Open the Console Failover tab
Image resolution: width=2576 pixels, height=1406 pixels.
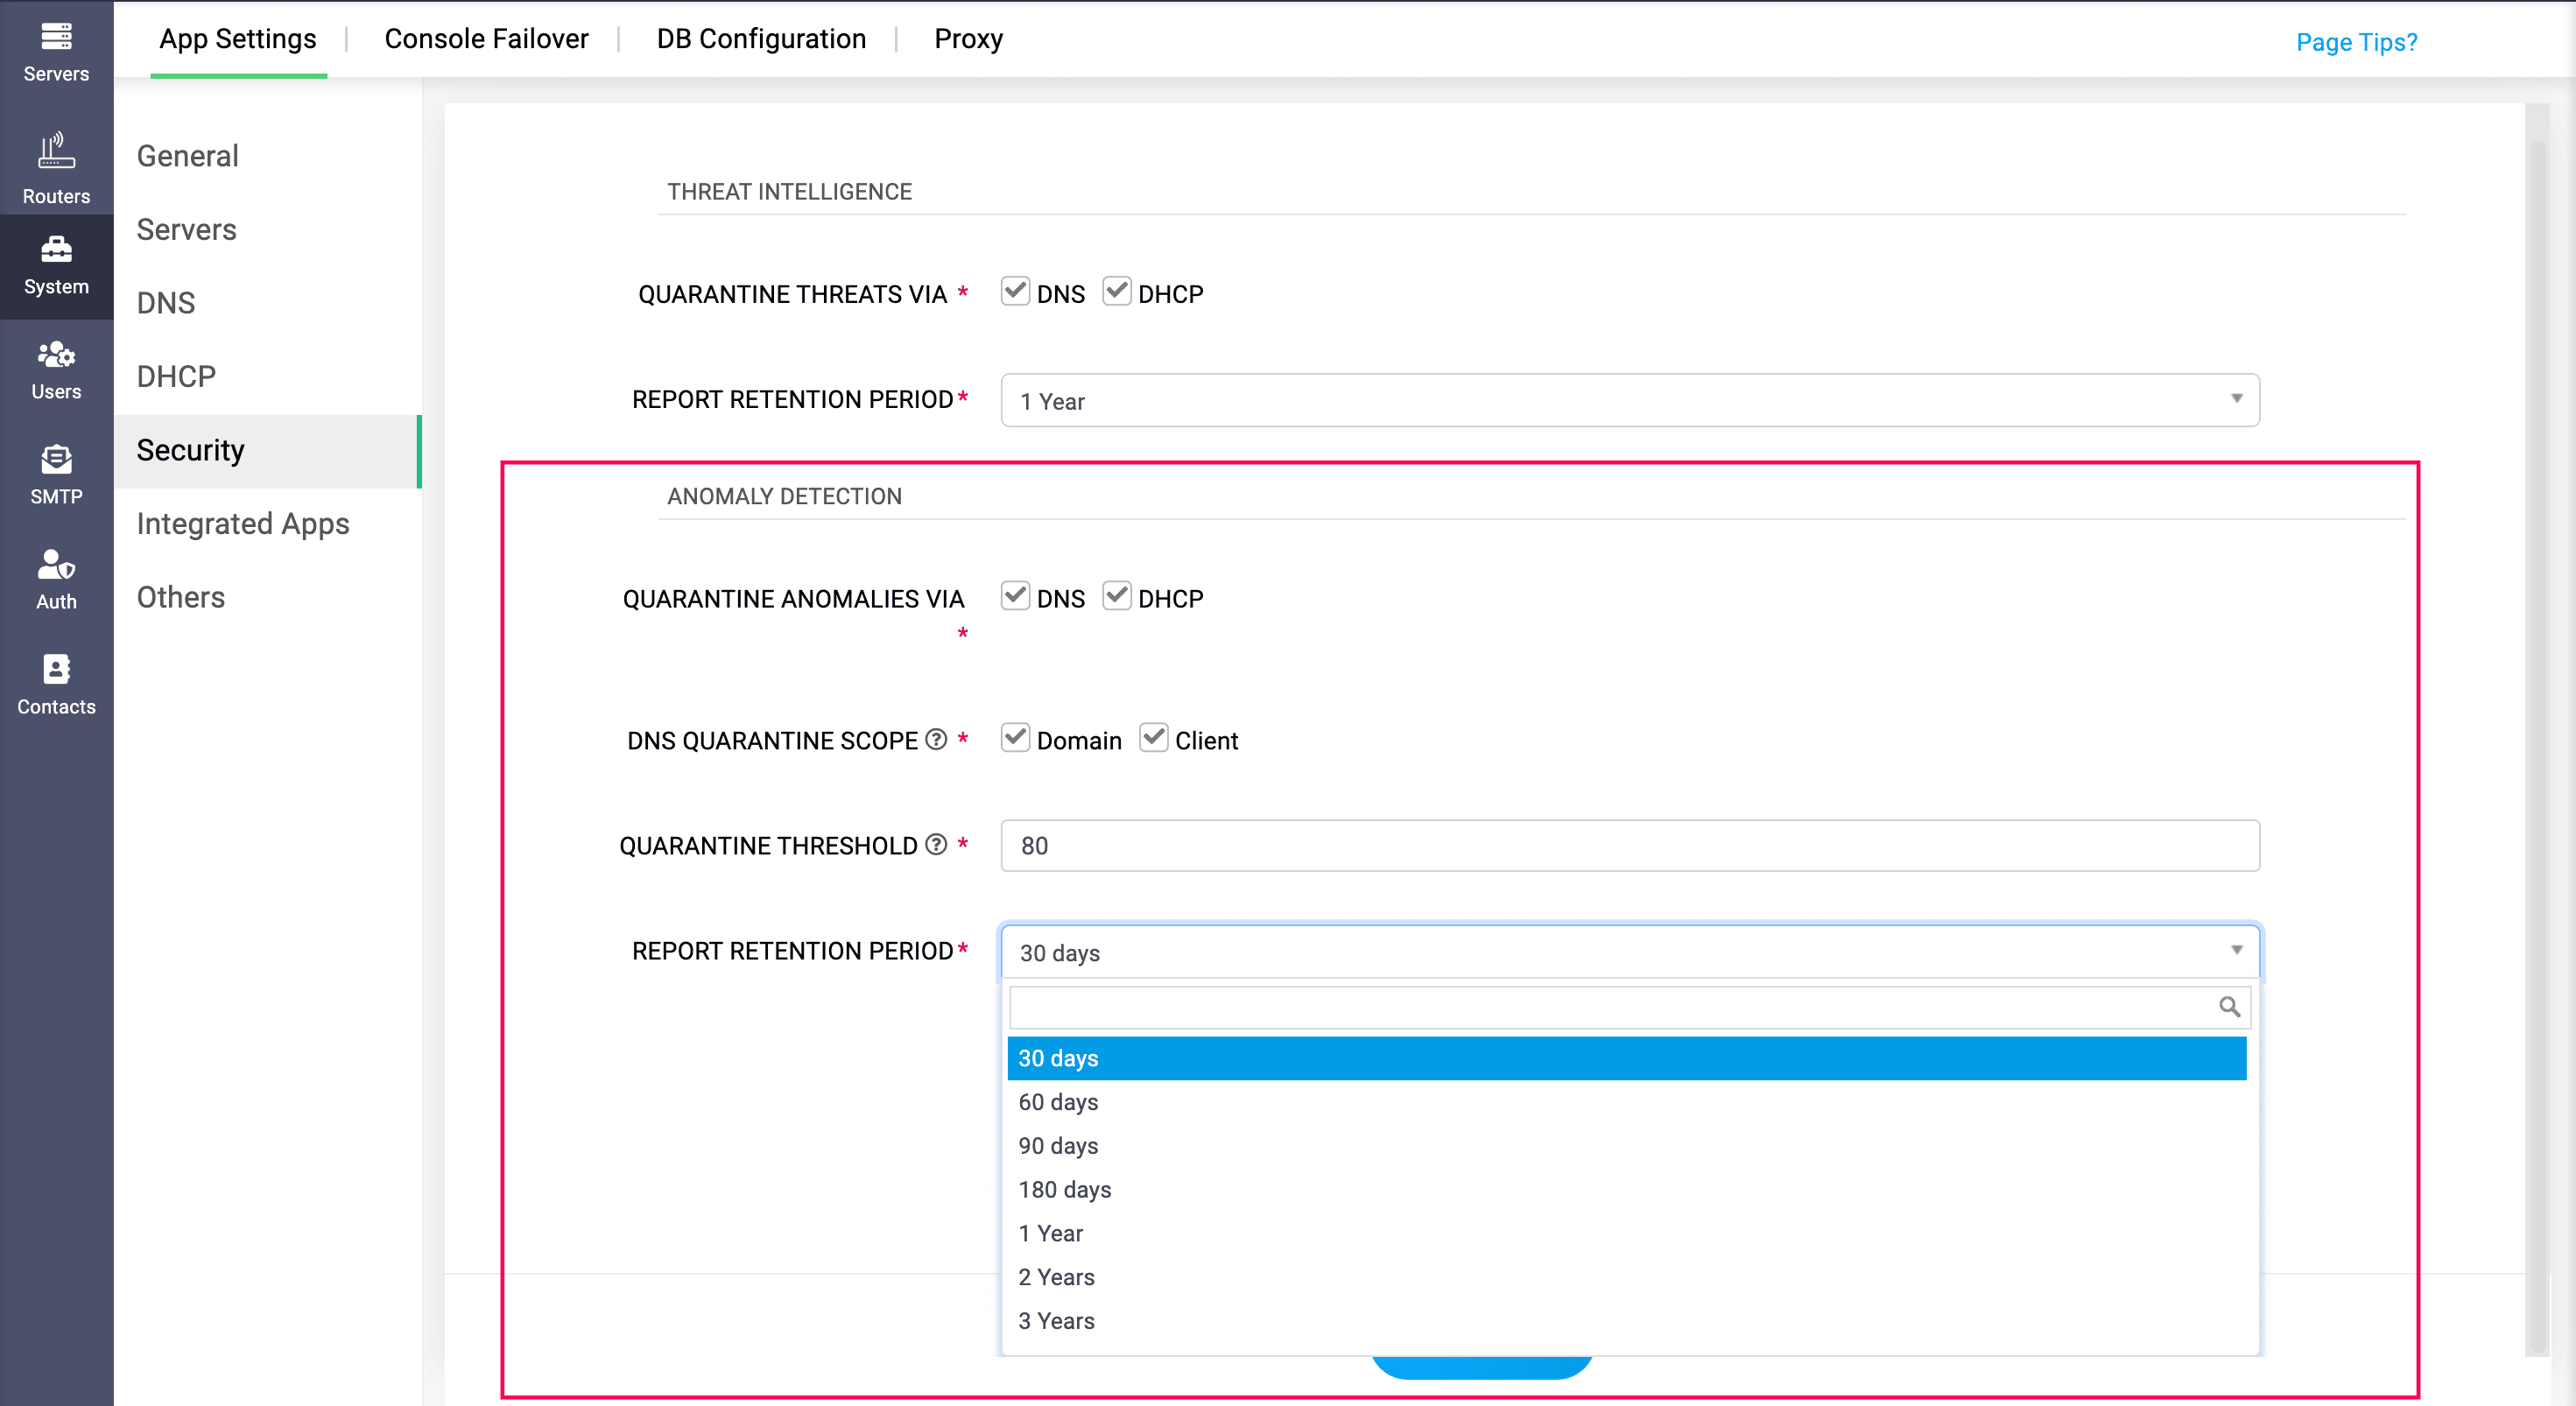click(486, 38)
